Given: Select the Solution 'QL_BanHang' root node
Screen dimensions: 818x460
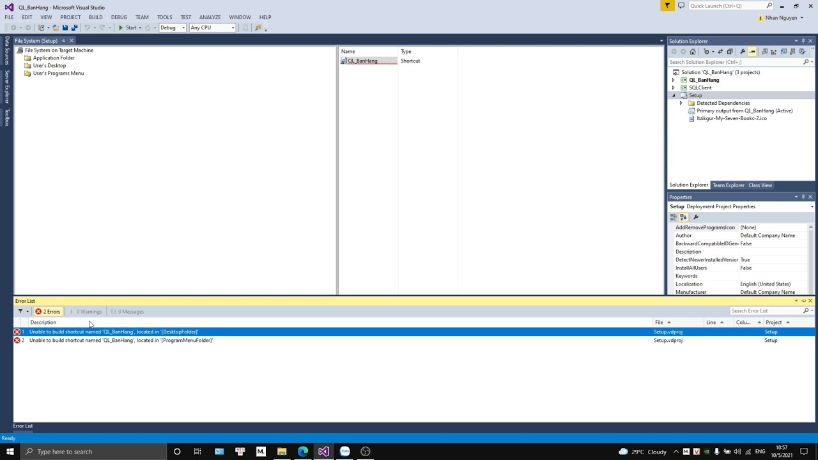Looking at the screenshot, I should 720,72.
